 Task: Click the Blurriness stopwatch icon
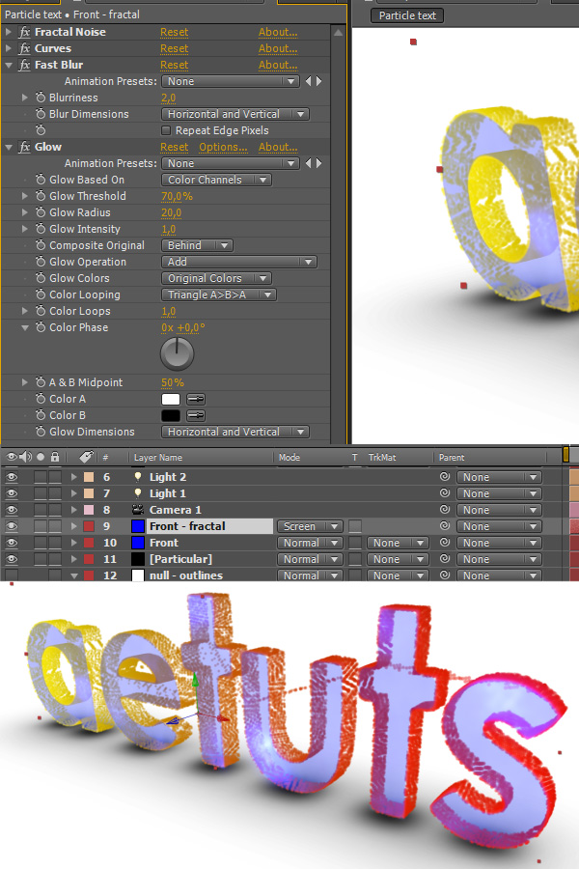[x=41, y=98]
